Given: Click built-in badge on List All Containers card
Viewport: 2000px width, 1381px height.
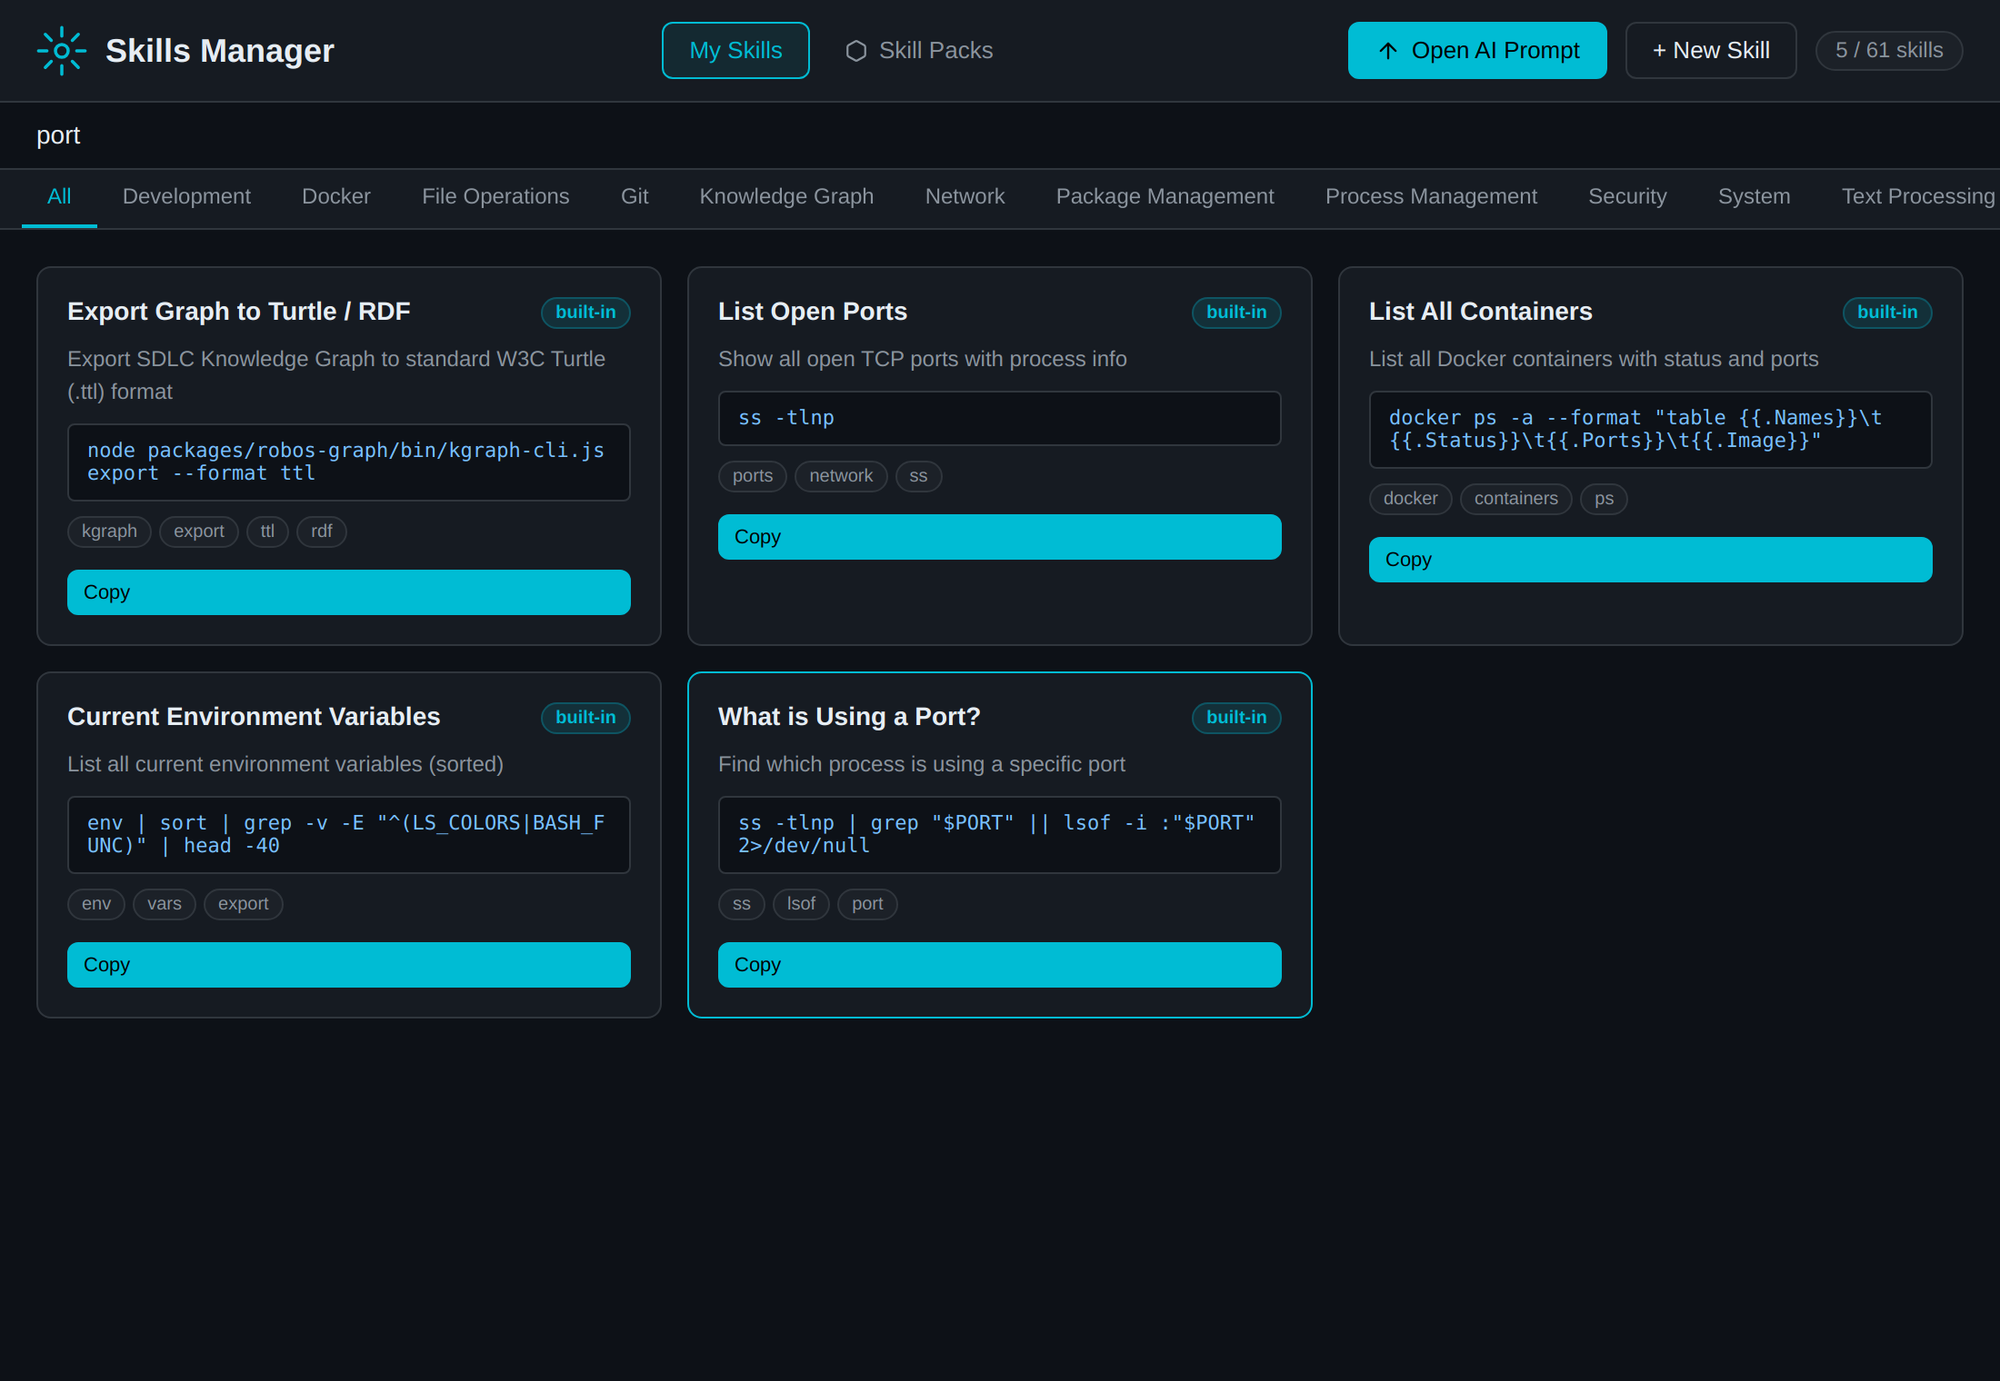Looking at the screenshot, I should tap(1887, 313).
